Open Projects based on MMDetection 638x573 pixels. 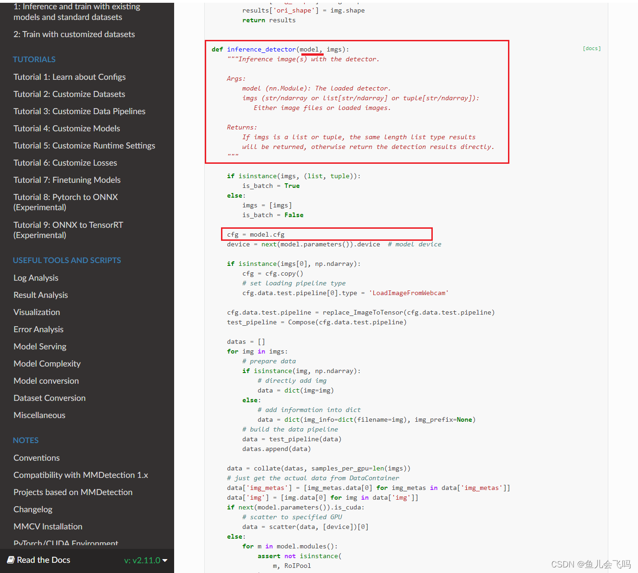[x=72, y=492]
